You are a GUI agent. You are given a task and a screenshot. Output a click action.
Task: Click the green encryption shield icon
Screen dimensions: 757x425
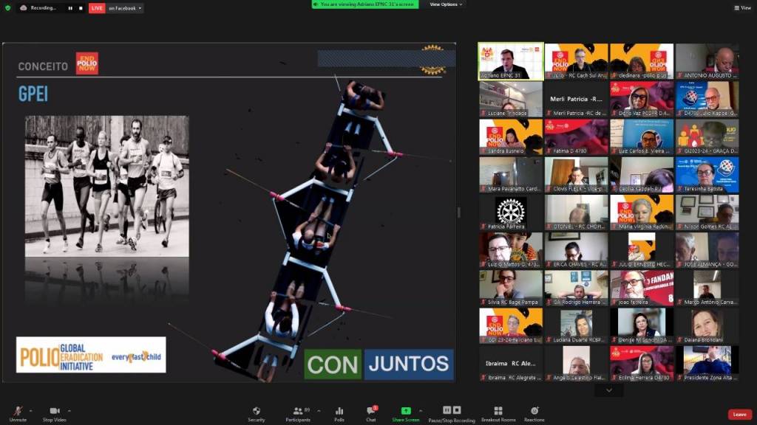[x=8, y=8]
